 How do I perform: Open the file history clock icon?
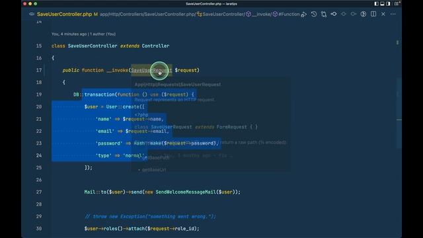point(314,14)
